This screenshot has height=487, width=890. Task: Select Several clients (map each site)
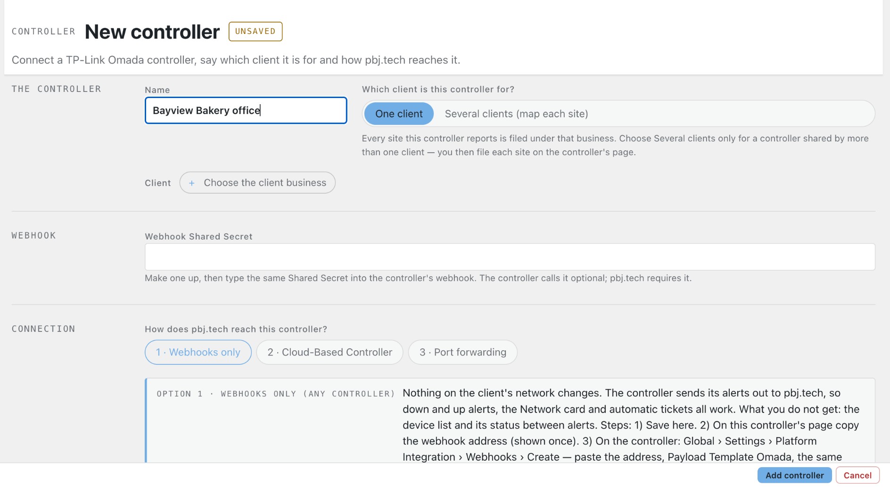(x=516, y=114)
